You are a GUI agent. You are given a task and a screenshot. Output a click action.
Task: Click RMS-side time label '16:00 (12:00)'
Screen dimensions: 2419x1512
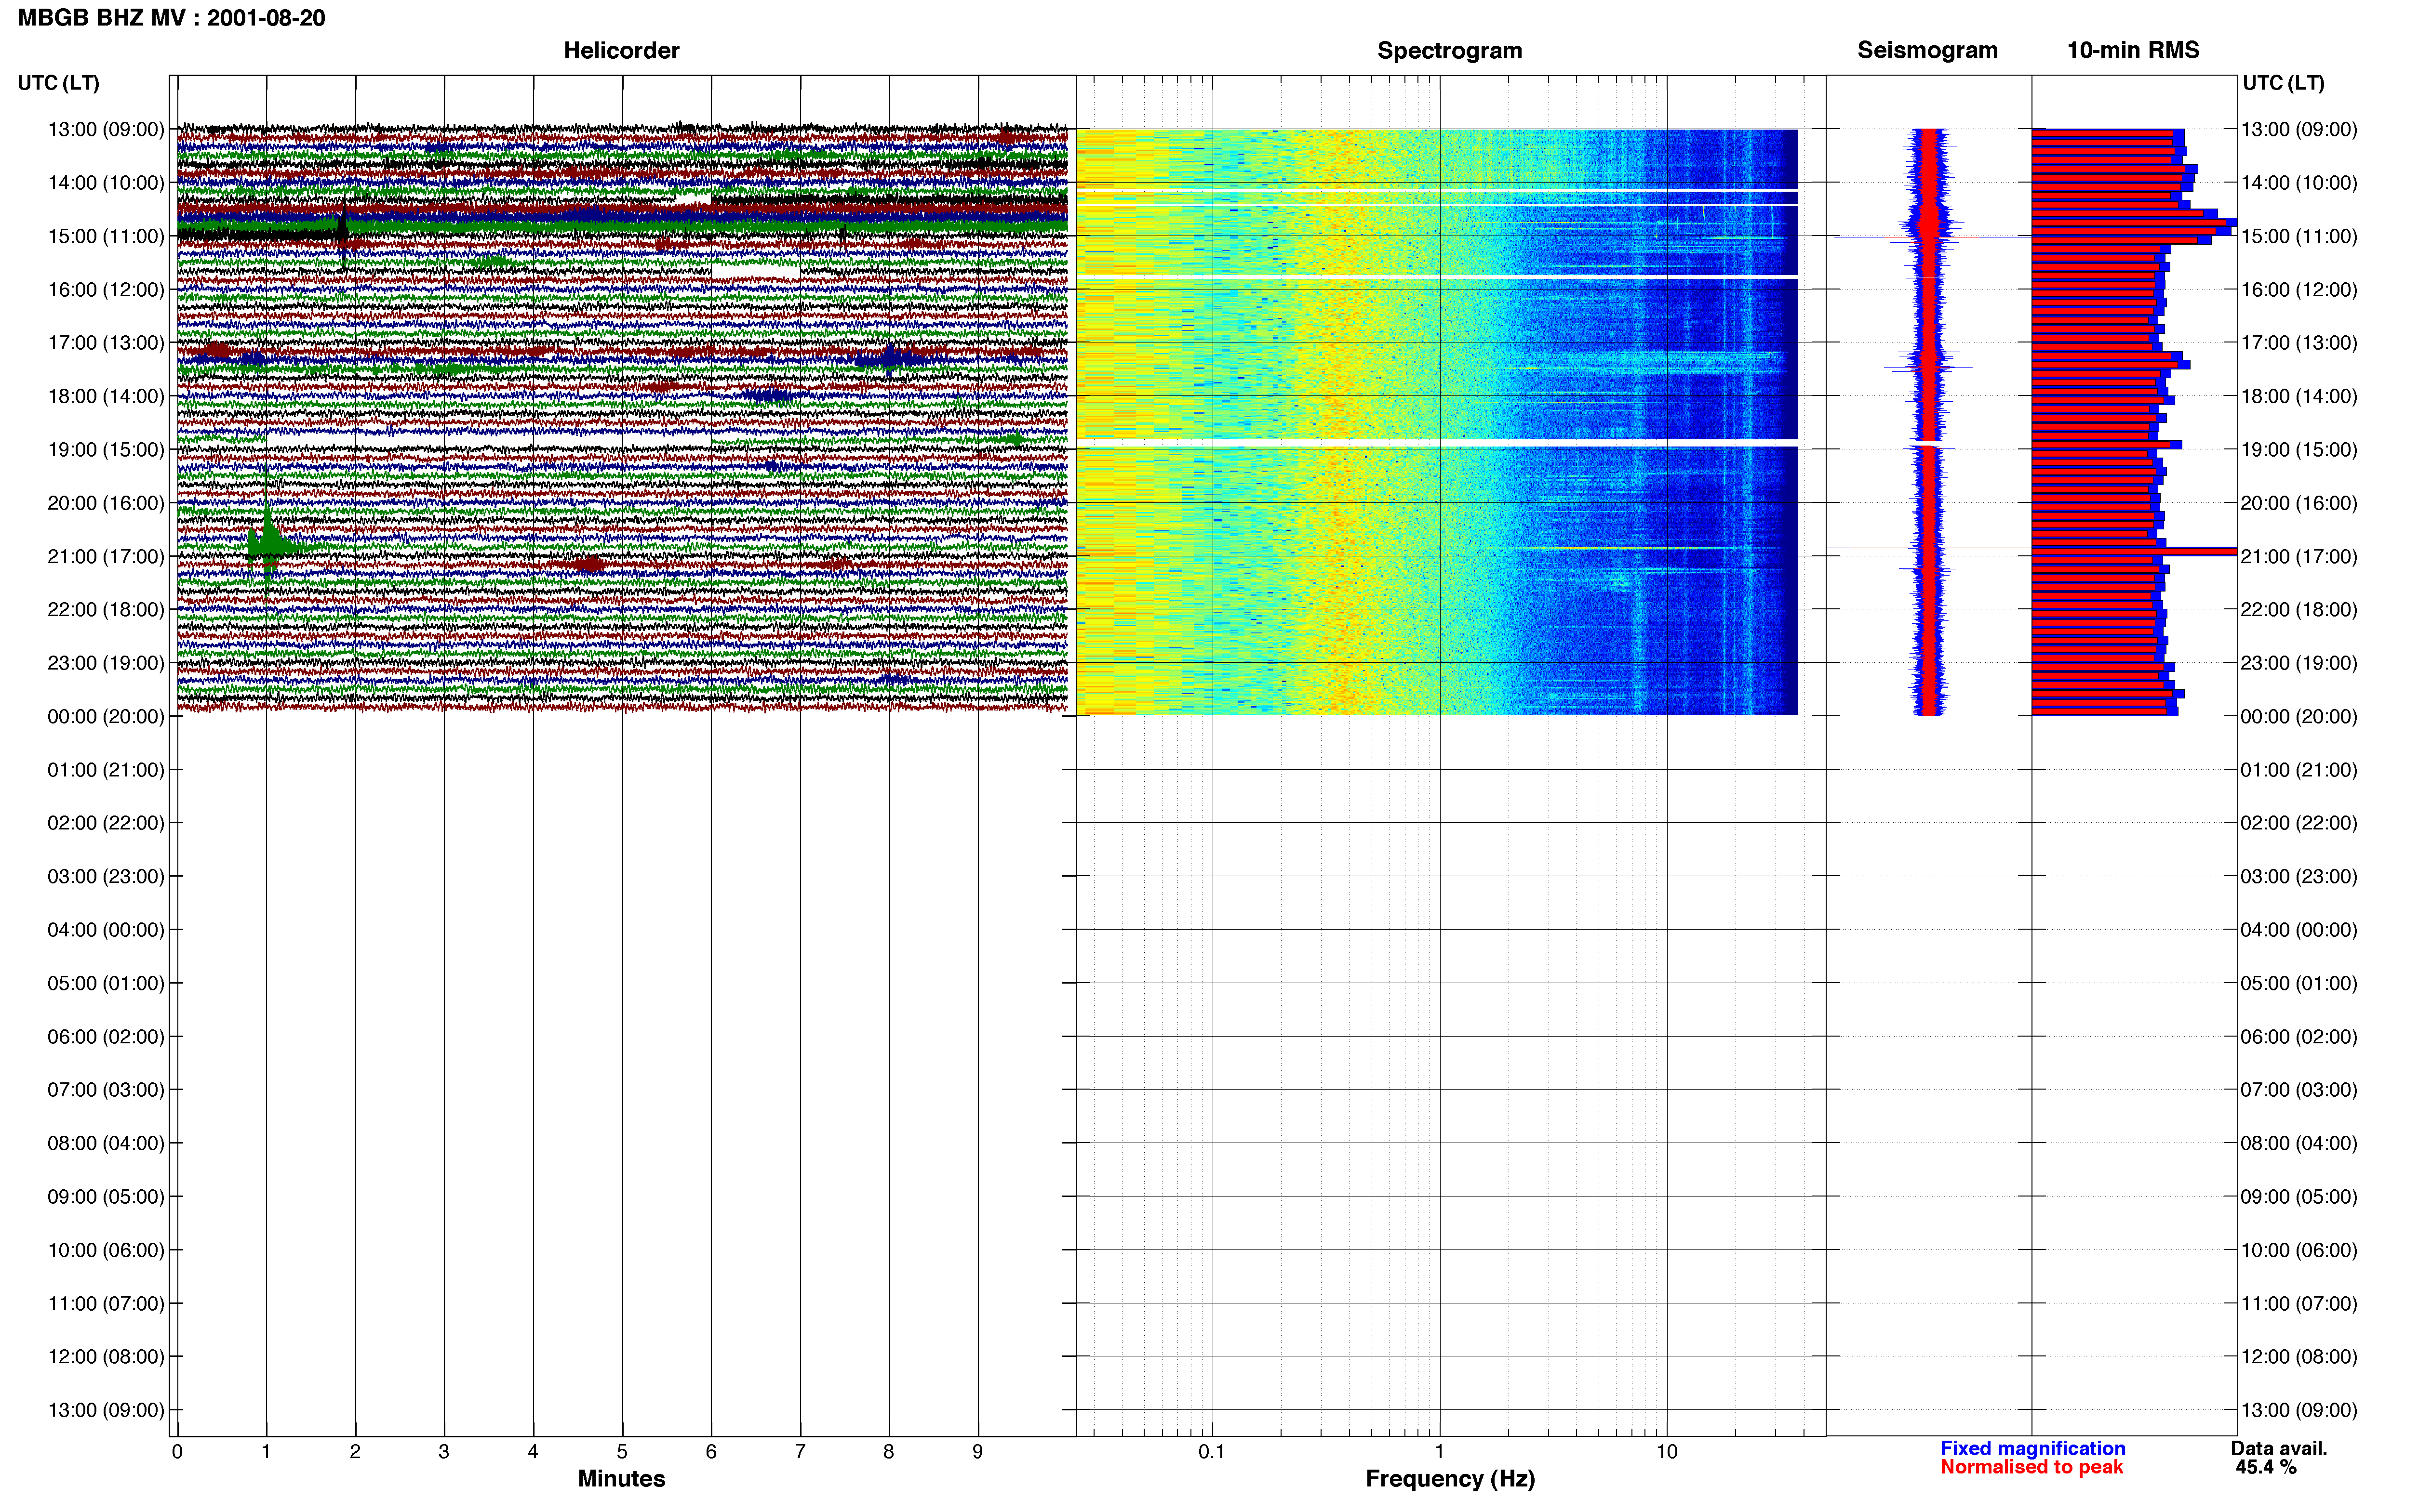[2299, 290]
